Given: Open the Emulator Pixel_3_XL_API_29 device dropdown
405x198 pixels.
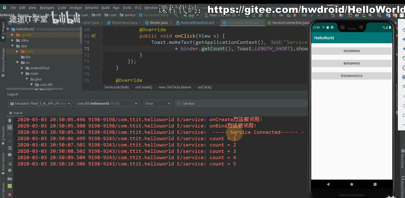Looking at the screenshot, I should coord(40,103).
